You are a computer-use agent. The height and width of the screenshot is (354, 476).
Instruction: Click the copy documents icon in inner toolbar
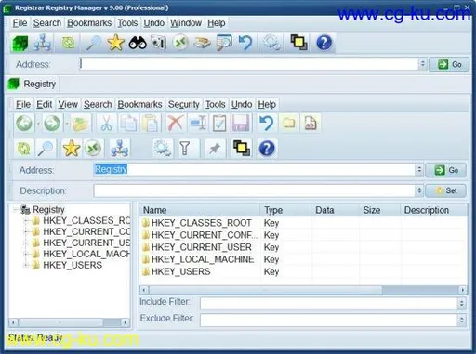(128, 124)
